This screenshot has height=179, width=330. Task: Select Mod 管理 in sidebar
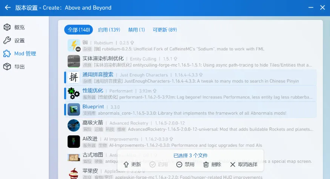[x=25, y=54]
